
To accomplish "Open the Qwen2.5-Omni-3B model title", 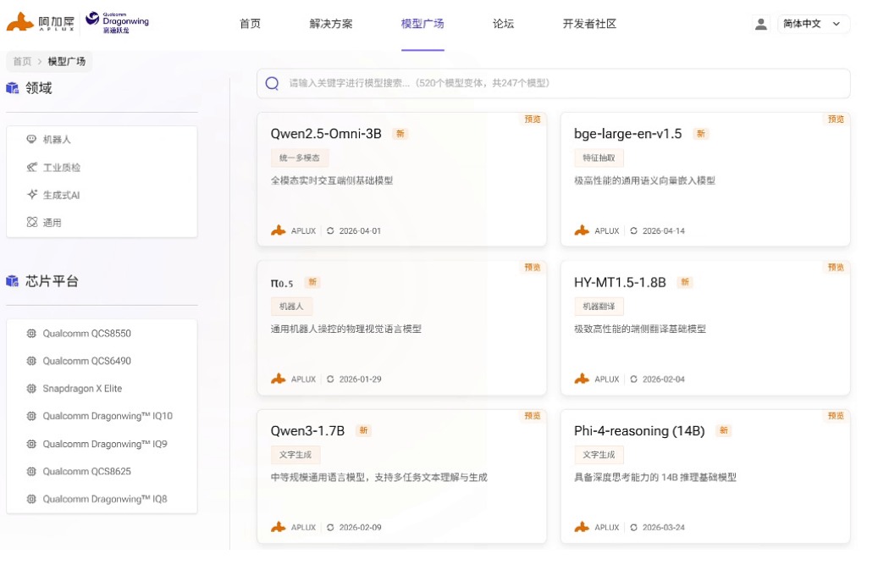I will pyautogui.click(x=326, y=134).
